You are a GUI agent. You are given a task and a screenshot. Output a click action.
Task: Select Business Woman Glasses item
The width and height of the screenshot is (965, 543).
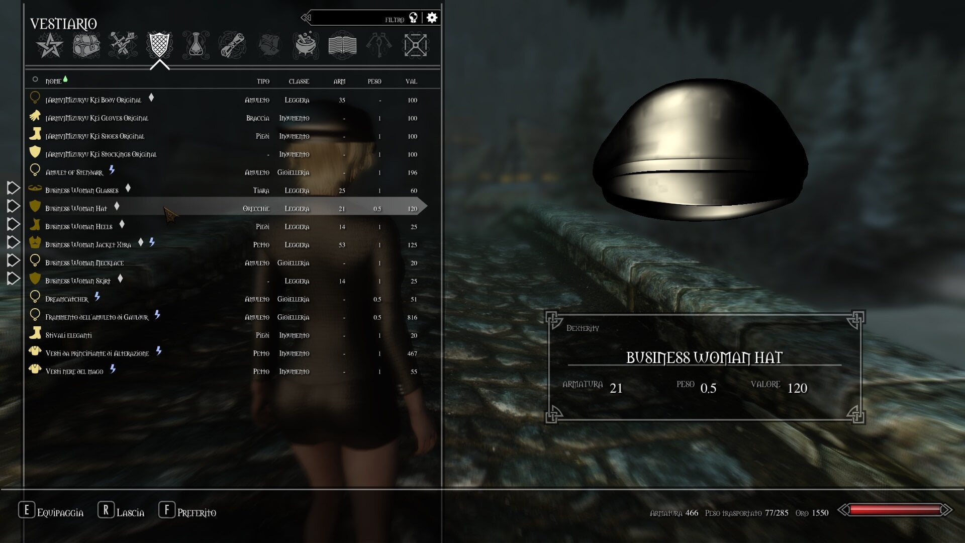pyautogui.click(x=226, y=190)
